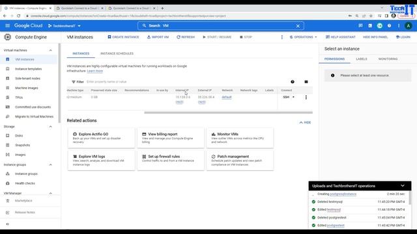The width and height of the screenshot is (417, 234).
Task: Click Import VM button
Action: (x=158, y=37)
